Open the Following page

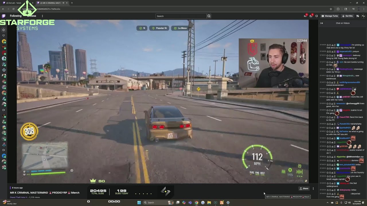tap(16, 16)
